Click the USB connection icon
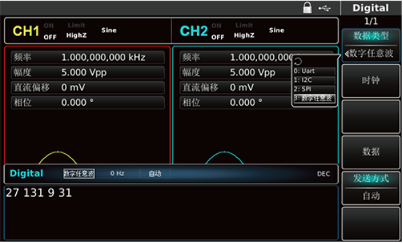The width and height of the screenshot is (403, 243). click(325, 9)
